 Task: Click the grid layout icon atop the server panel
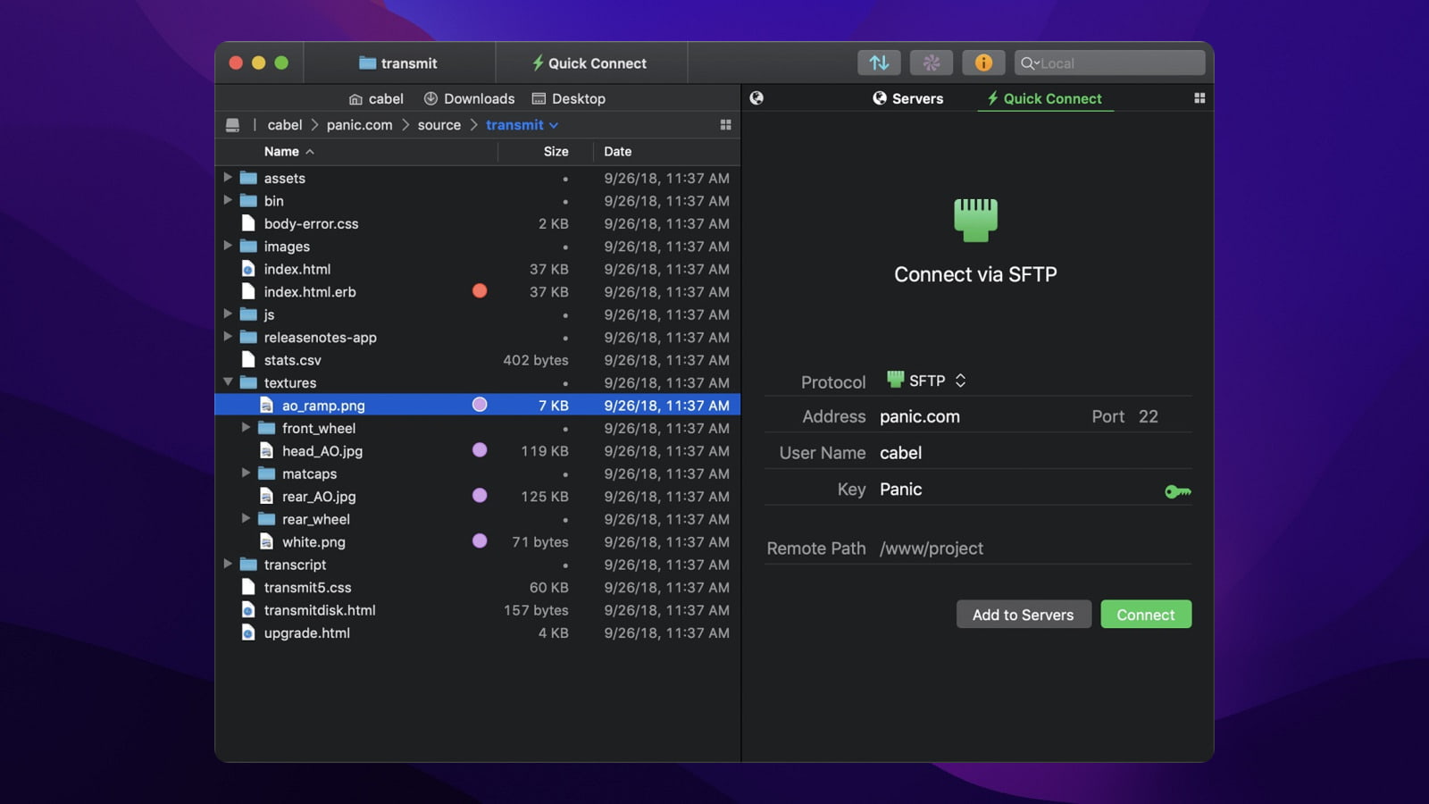coord(1199,98)
